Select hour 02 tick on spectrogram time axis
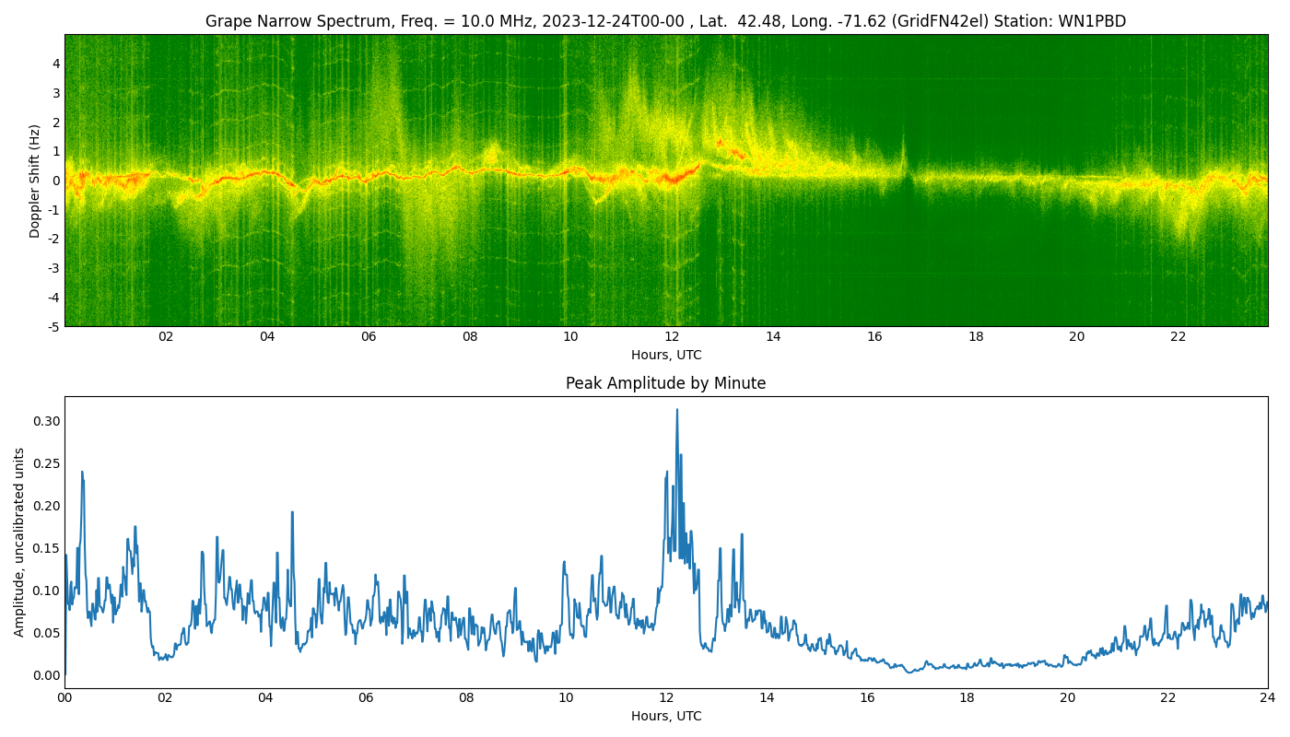 (166, 337)
